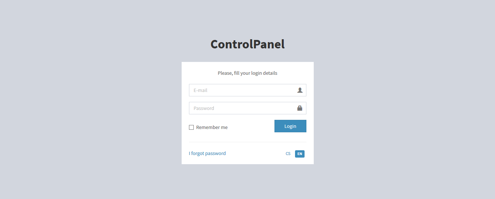Switch language to CS
The image size is (495, 199).
click(x=288, y=154)
